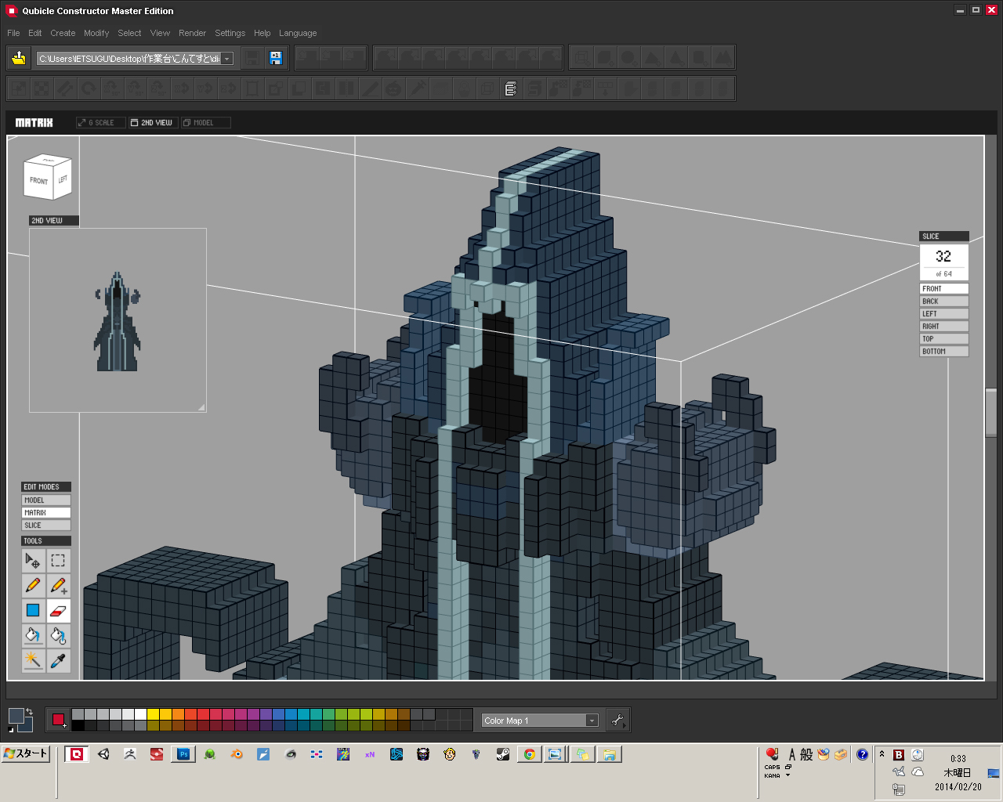This screenshot has height=802, width=1003.
Task: Open the View menu
Action: click(160, 33)
